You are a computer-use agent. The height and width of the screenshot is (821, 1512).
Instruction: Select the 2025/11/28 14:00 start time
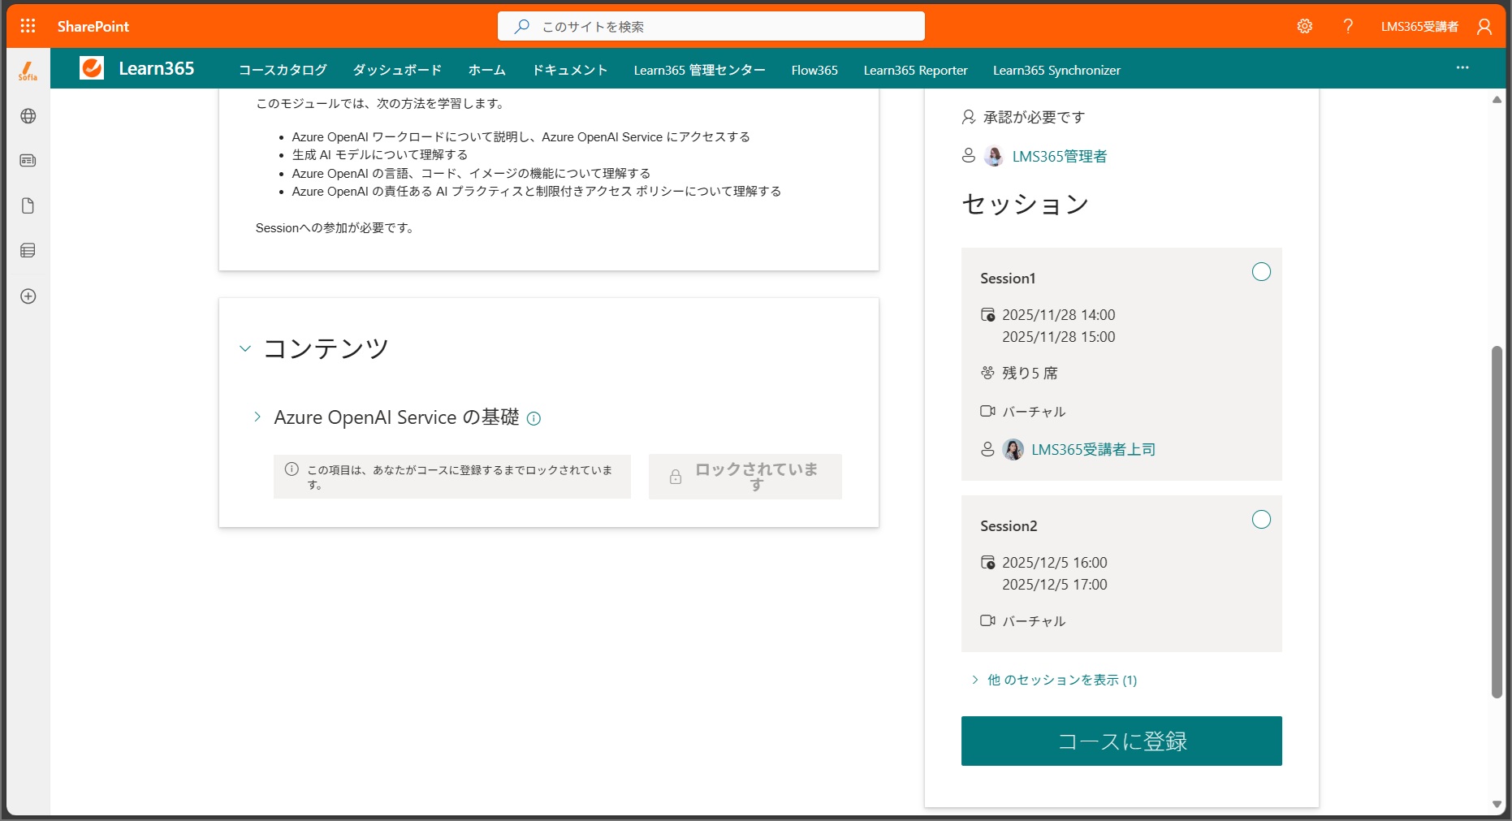[1058, 314]
